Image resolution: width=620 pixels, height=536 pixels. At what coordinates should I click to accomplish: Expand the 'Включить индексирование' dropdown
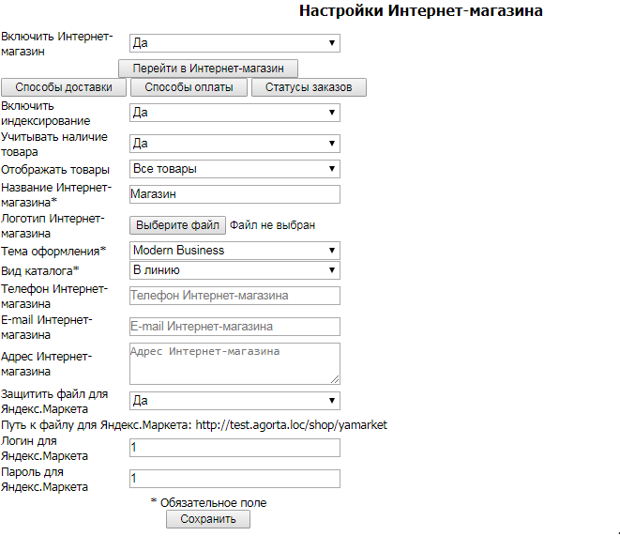(234, 113)
